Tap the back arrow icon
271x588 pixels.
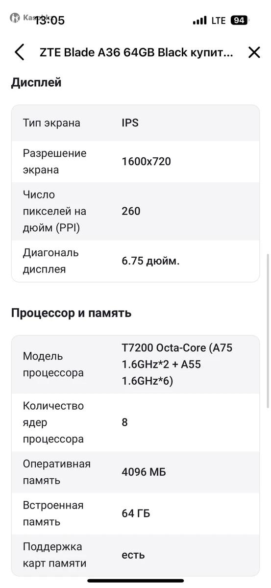[x=20, y=52]
